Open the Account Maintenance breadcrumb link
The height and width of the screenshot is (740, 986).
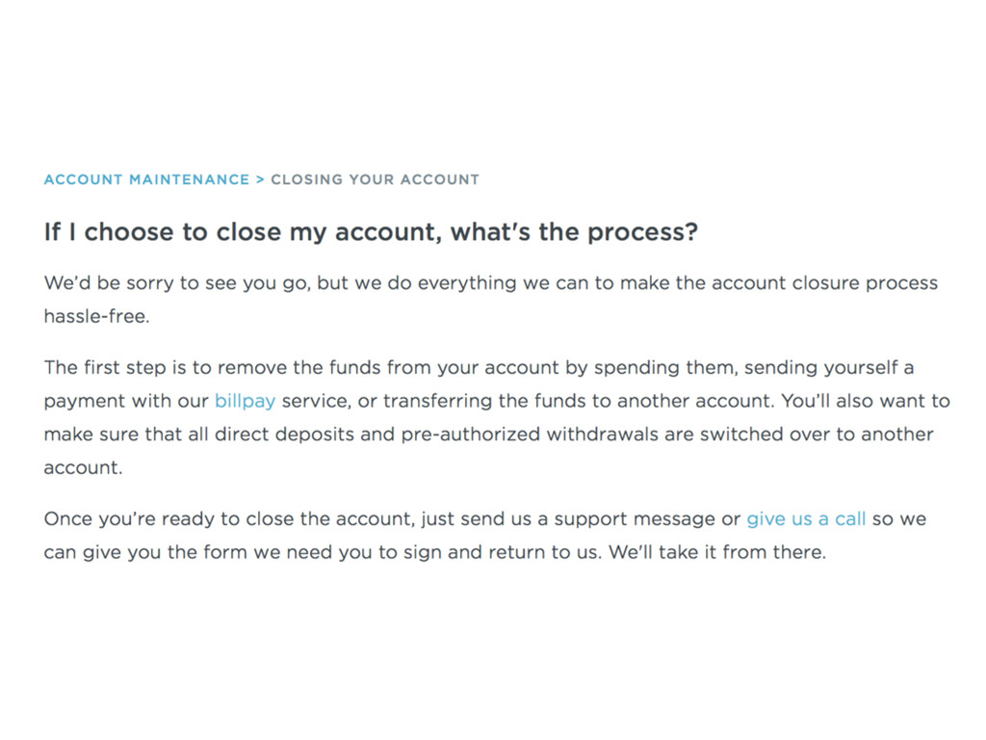pos(146,179)
